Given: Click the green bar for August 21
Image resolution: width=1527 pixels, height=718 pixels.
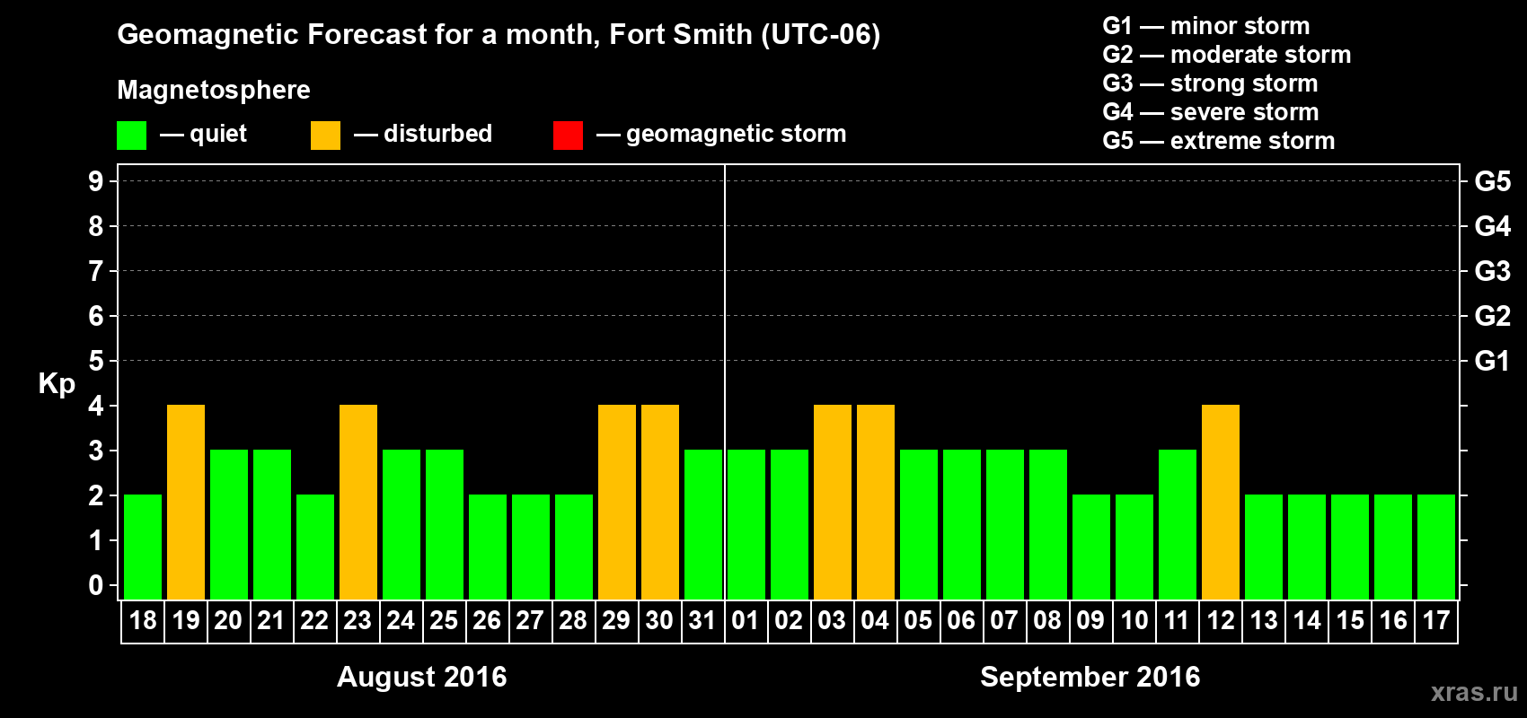Looking at the screenshot, I should point(272,524).
